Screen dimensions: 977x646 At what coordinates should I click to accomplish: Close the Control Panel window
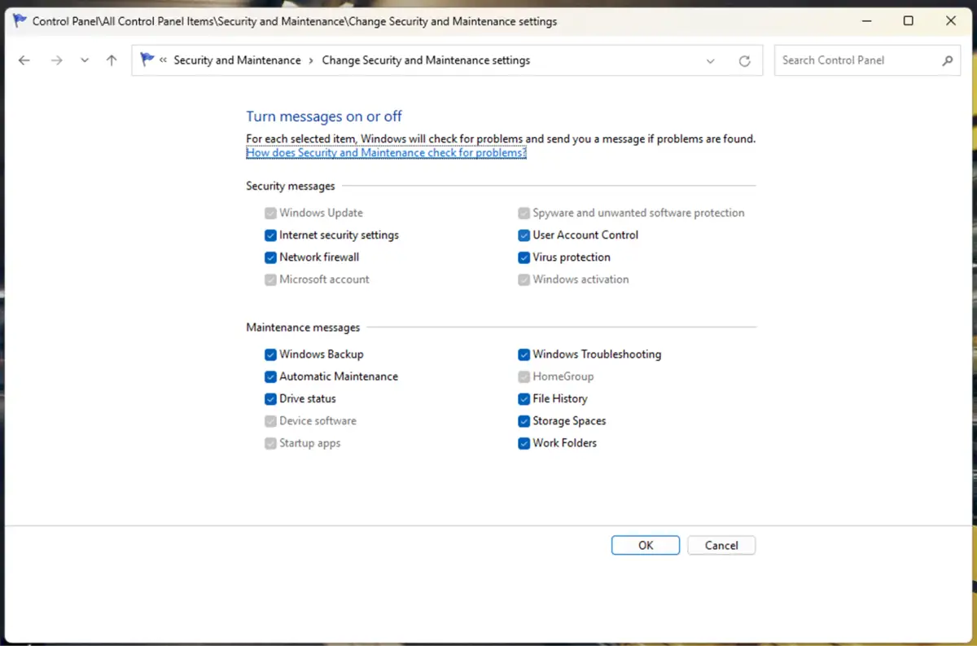951,21
